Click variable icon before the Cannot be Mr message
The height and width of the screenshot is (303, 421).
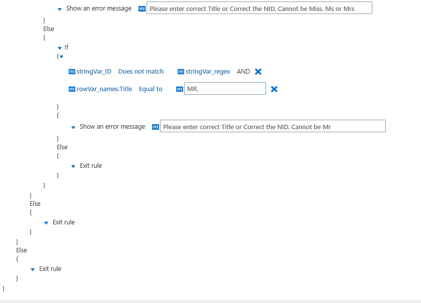tap(156, 127)
